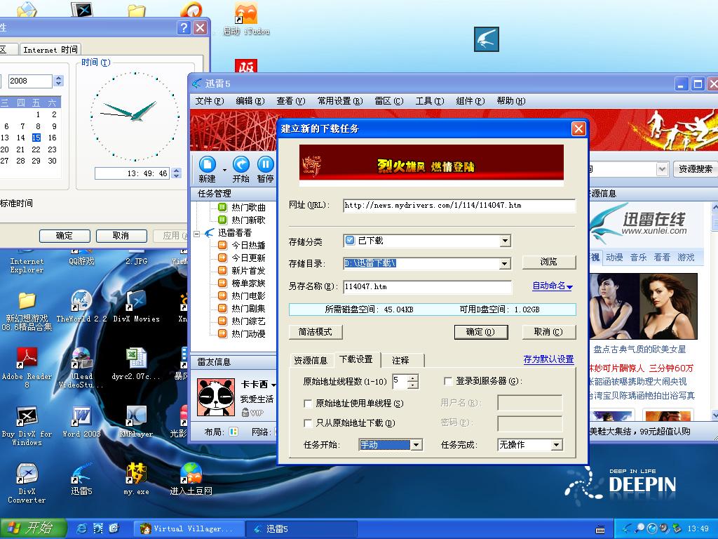
Task: Select the Adobe Reader 8 desktop icon
Action: click(x=27, y=358)
